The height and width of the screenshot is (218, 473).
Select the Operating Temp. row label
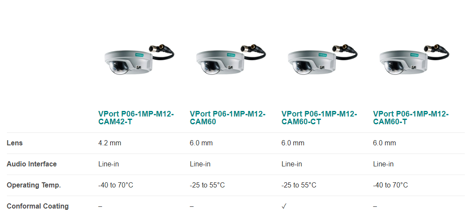[34, 185]
